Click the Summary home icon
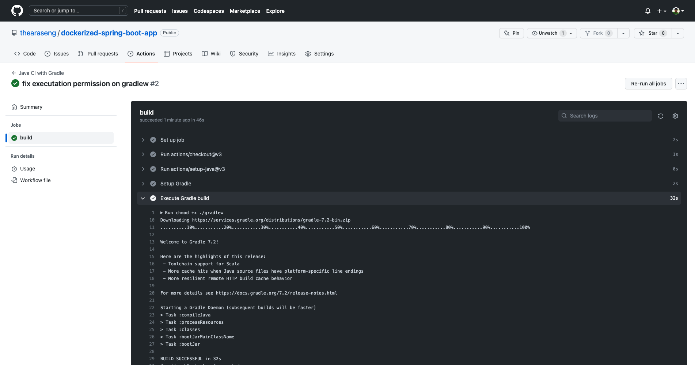 click(14, 107)
